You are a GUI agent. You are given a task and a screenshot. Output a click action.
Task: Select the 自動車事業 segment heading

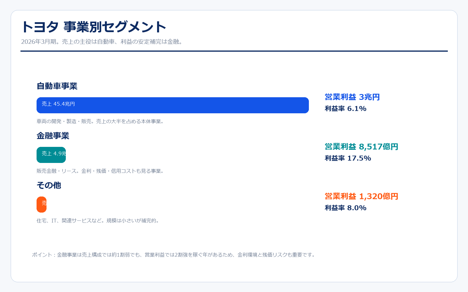pyautogui.click(x=57, y=86)
